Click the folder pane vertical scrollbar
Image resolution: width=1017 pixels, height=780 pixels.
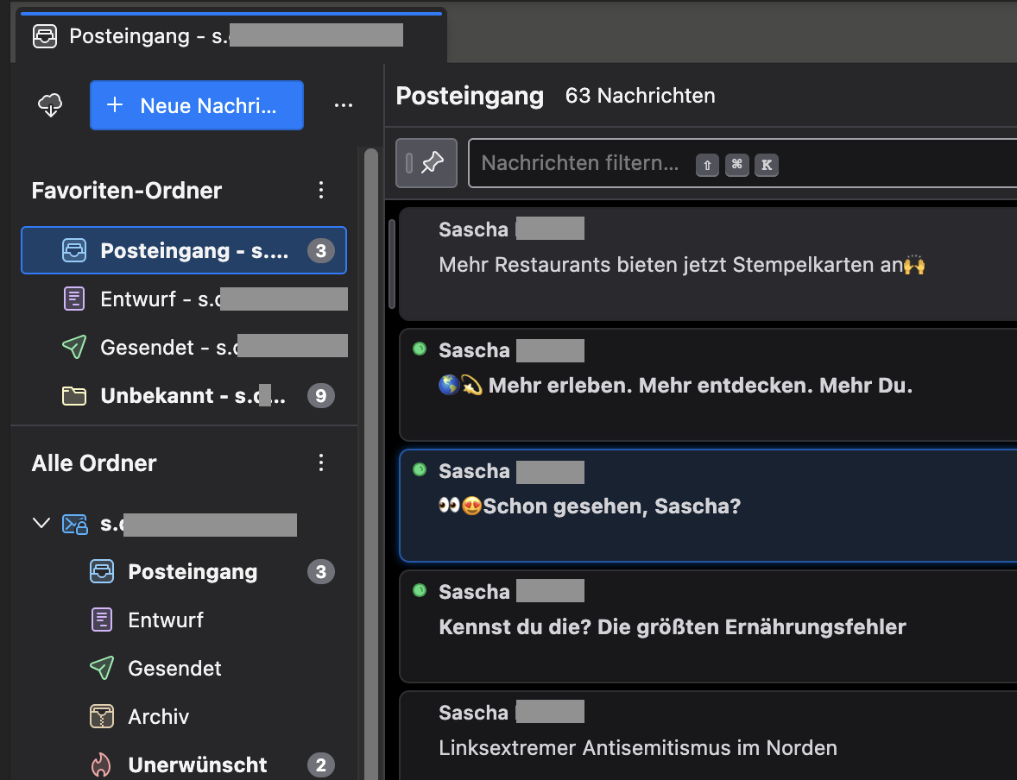(x=370, y=431)
